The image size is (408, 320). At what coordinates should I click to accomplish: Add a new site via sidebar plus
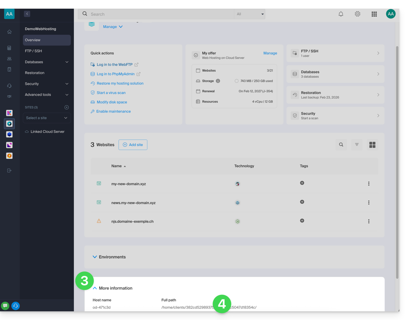(67, 107)
